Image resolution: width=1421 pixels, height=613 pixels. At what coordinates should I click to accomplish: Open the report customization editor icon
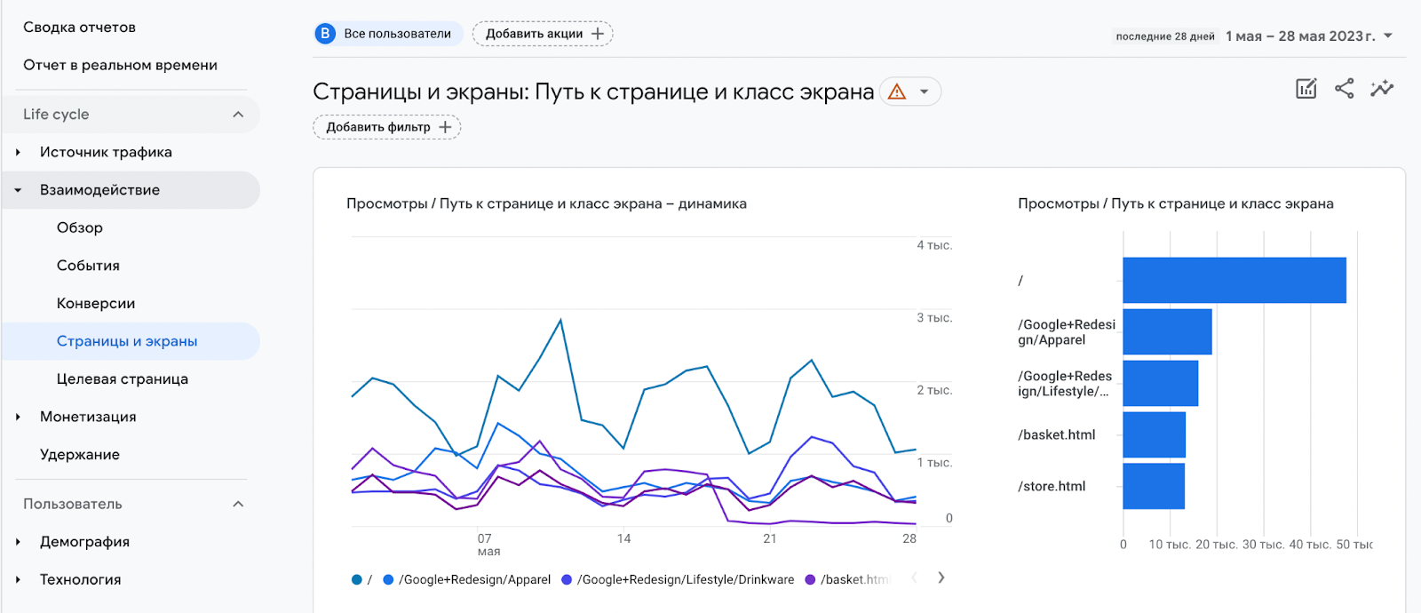point(1305,88)
